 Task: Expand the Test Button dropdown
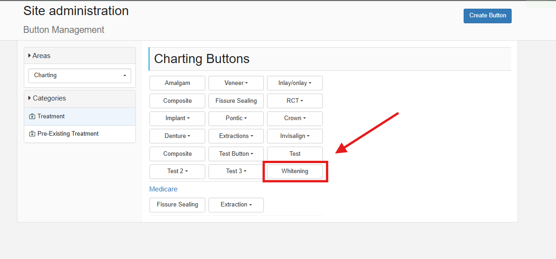[236, 154]
